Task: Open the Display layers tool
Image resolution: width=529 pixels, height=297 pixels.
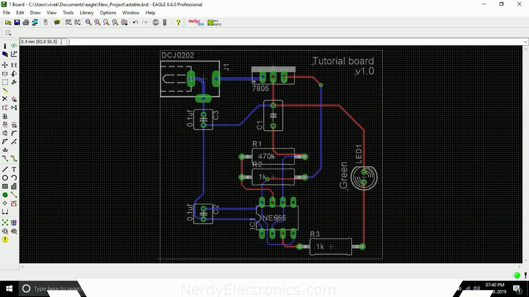Action: click(x=5, y=54)
